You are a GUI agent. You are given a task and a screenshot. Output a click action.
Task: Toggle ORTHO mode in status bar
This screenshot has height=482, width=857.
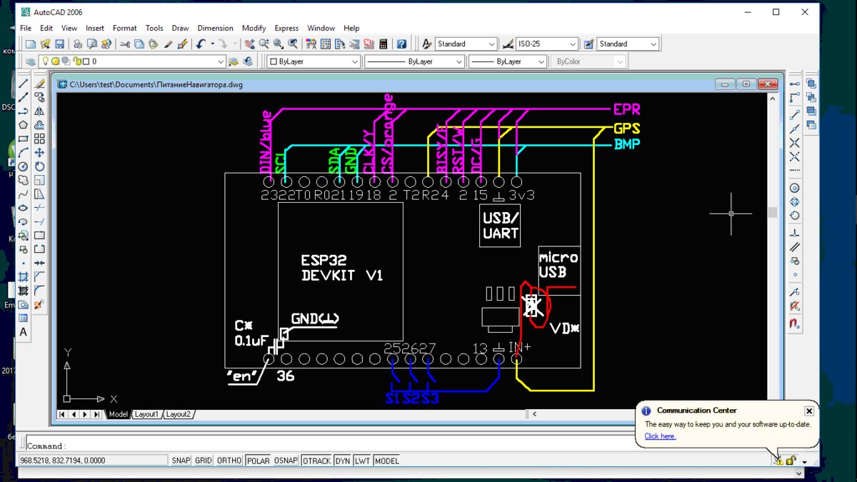[229, 461]
